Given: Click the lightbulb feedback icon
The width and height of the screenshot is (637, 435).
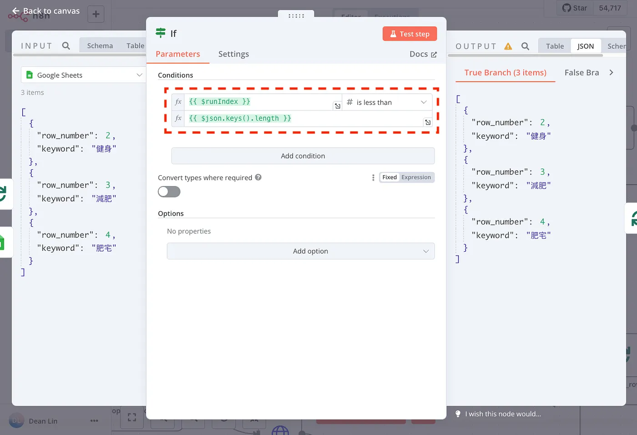Looking at the screenshot, I should click(x=458, y=414).
